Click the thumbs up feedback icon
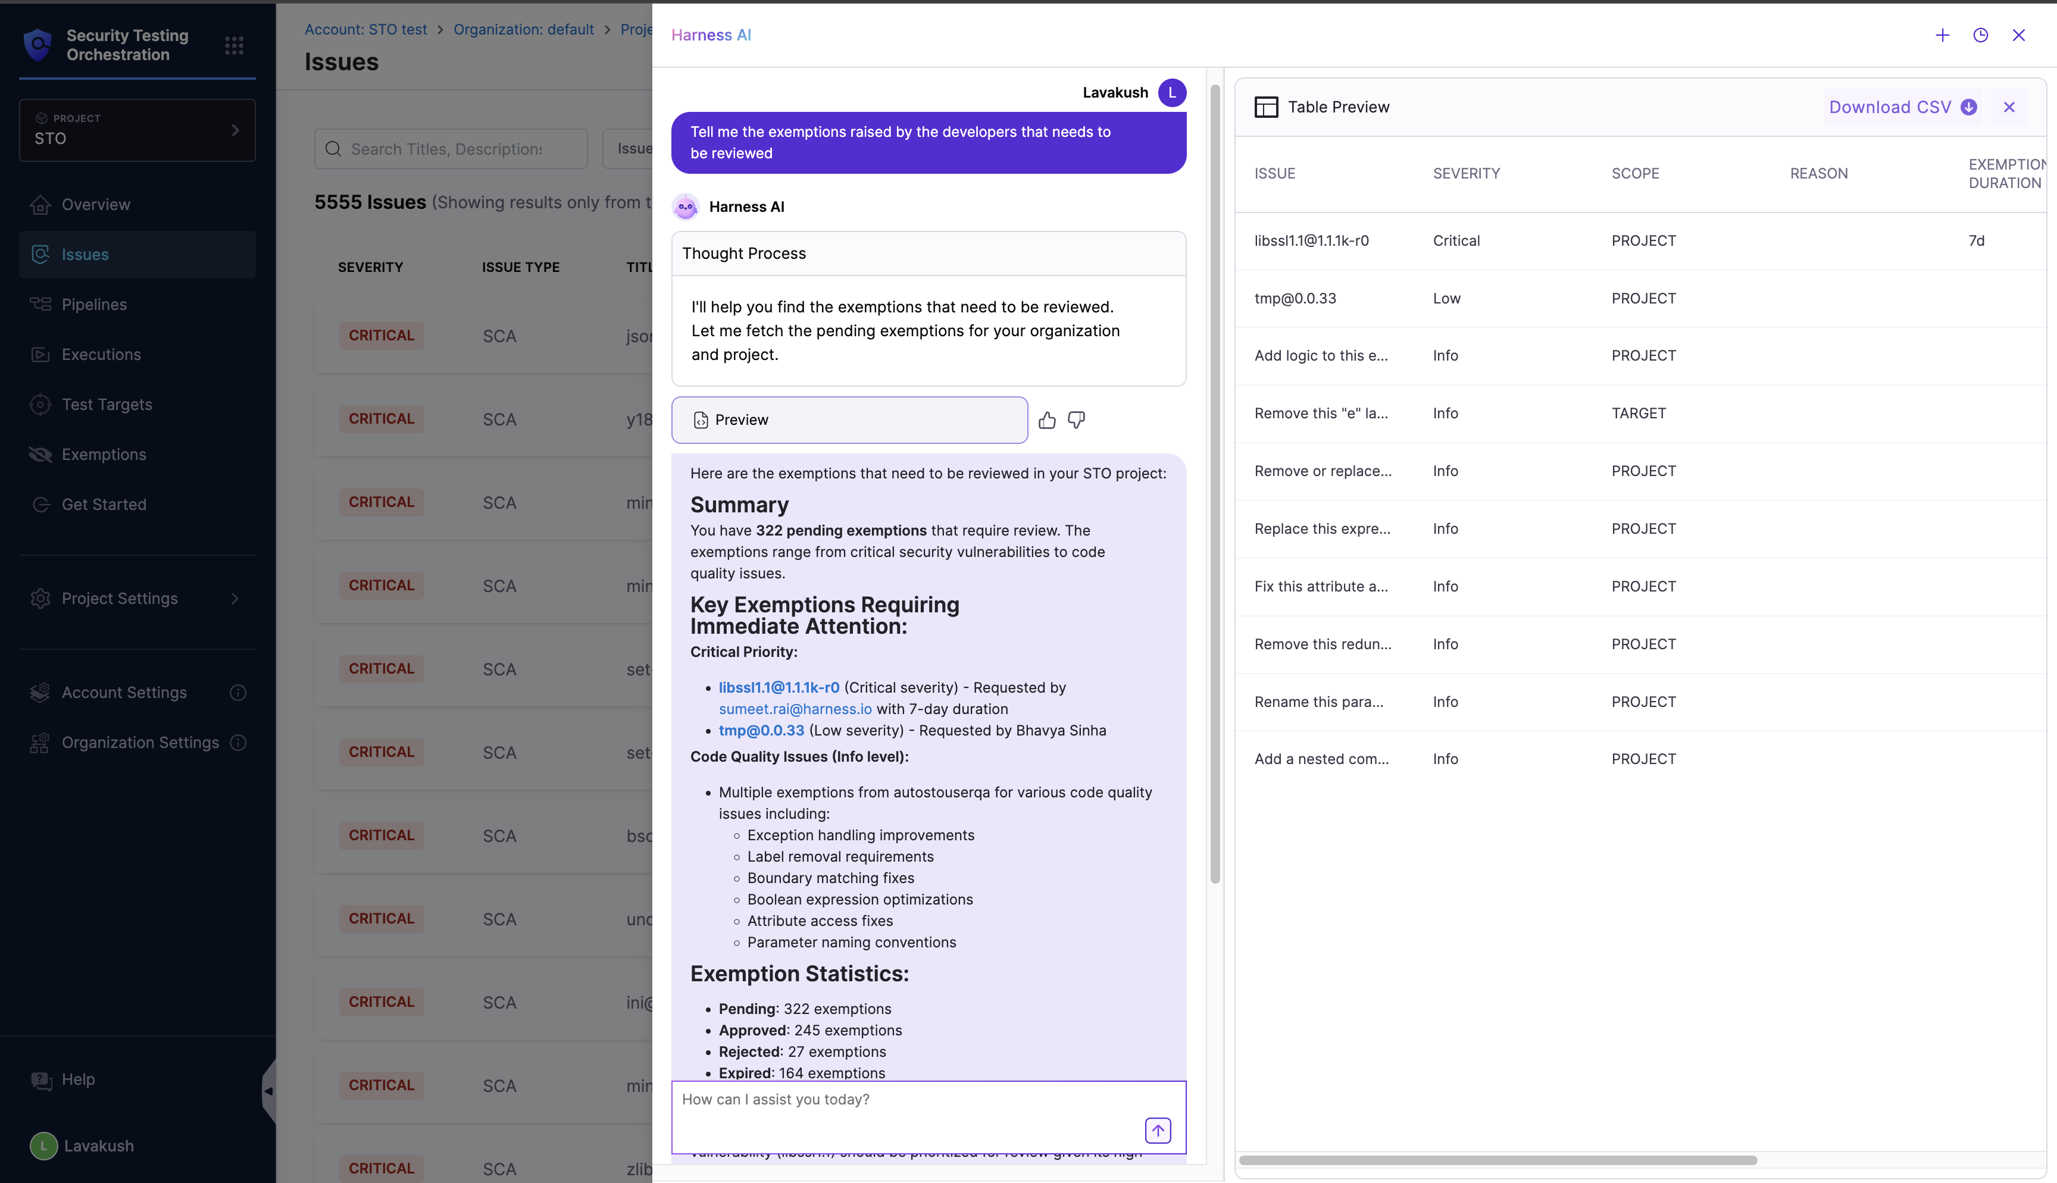Viewport: 2057px width, 1183px height. [1046, 420]
